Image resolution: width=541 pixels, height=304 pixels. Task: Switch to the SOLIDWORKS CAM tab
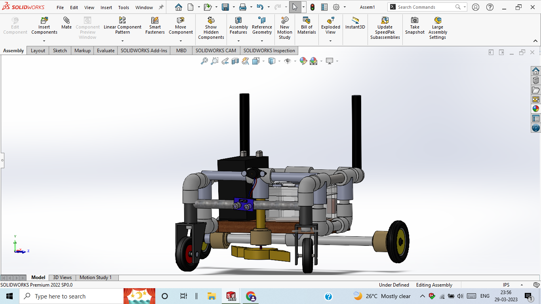coord(216,51)
